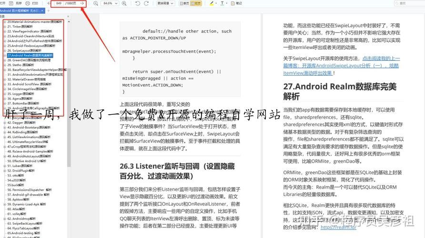This screenshot has height=238, width=425.
Task: Select 31. AndroidViewAnimations outline entry
Action: [x=35, y=74]
